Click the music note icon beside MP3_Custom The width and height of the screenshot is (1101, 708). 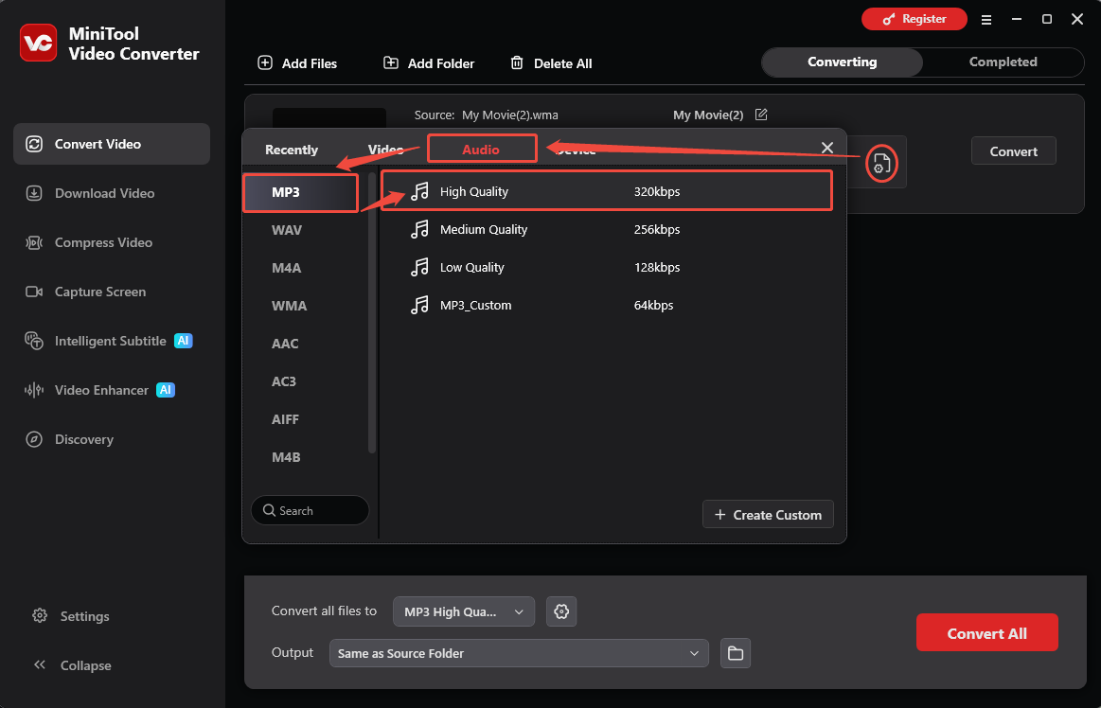(419, 305)
